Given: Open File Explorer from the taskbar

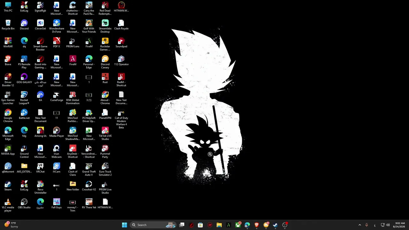Looking at the screenshot, I should coord(219,225).
